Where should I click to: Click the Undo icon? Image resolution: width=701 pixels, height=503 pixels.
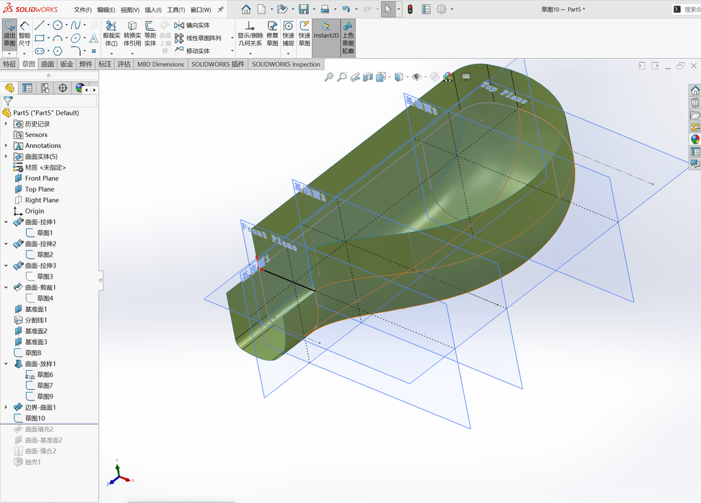tap(346, 9)
